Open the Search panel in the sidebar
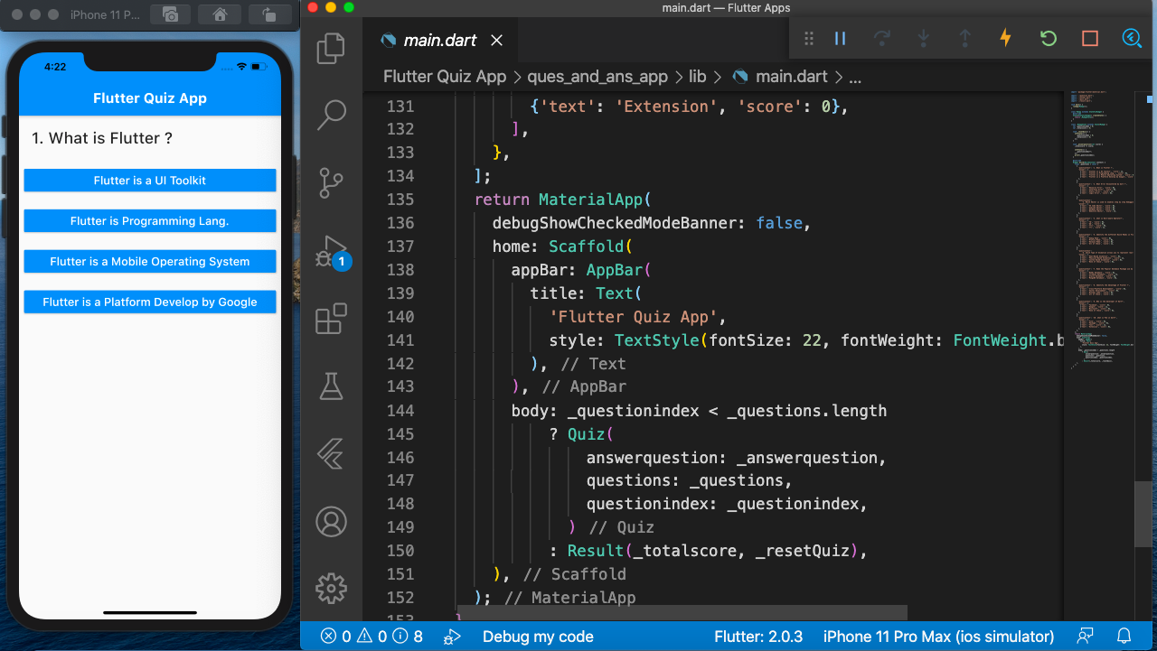 point(331,115)
